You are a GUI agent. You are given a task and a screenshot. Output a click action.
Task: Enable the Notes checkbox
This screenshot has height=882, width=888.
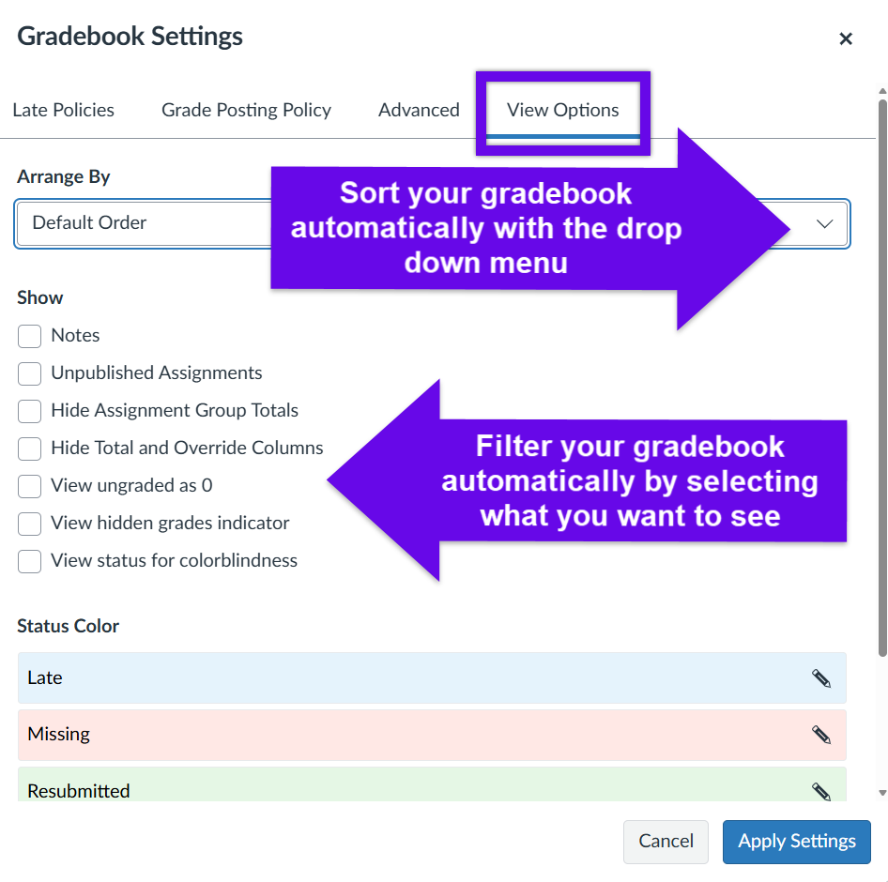tap(29, 336)
